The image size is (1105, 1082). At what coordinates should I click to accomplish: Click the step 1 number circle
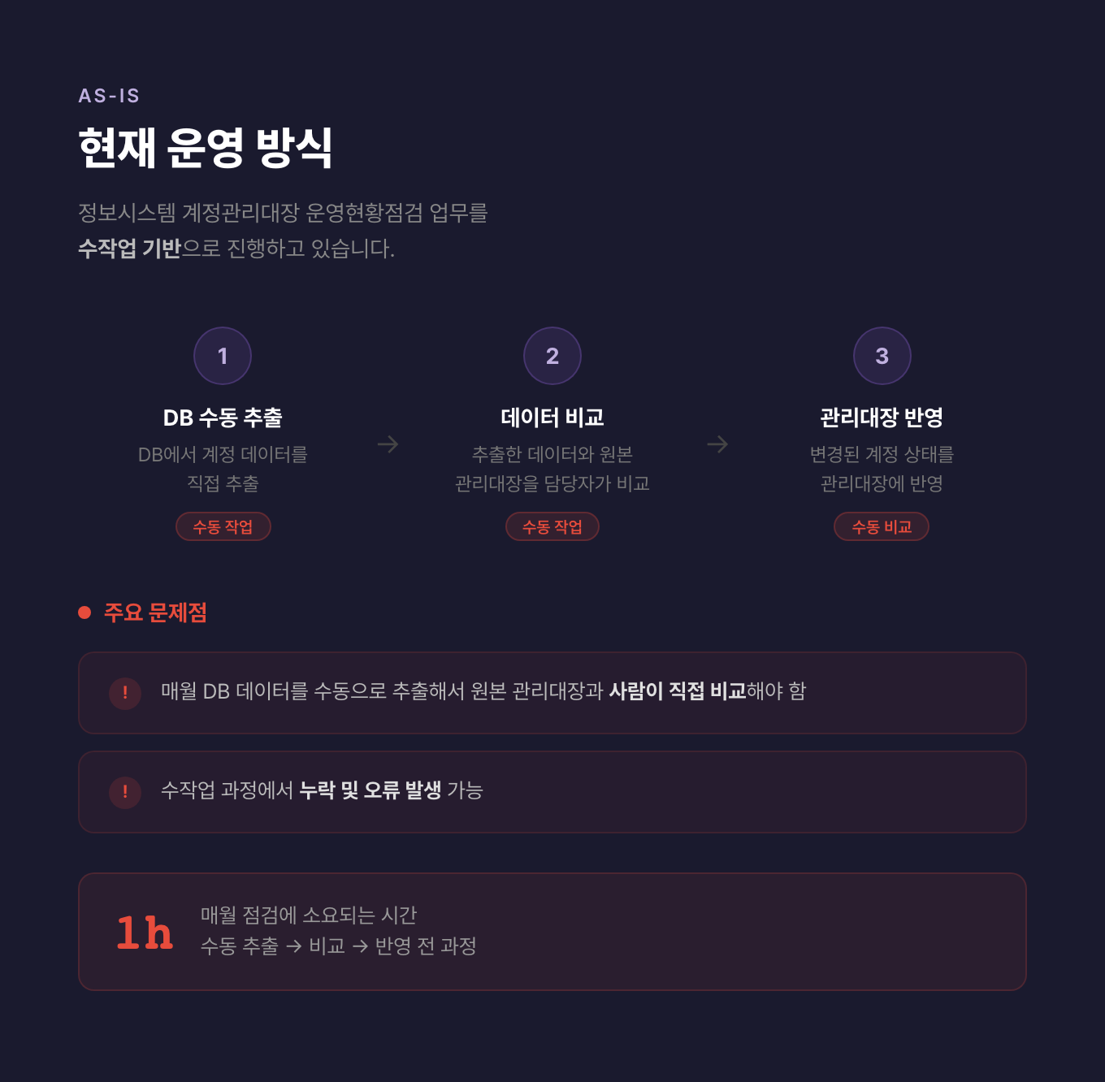[x=223, y=356]
